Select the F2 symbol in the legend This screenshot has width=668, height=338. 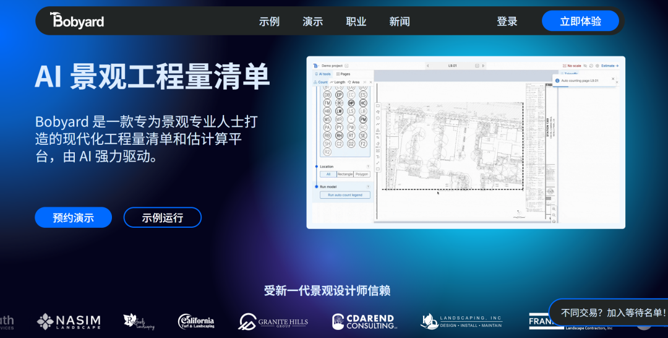tap(363, 144)
